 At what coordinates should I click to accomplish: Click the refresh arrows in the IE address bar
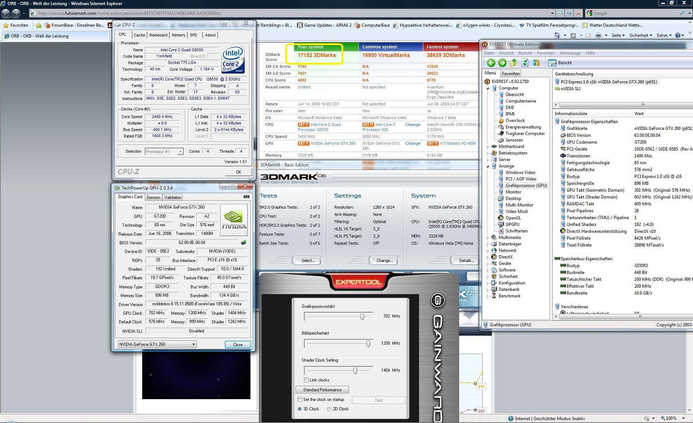(569, 13)
